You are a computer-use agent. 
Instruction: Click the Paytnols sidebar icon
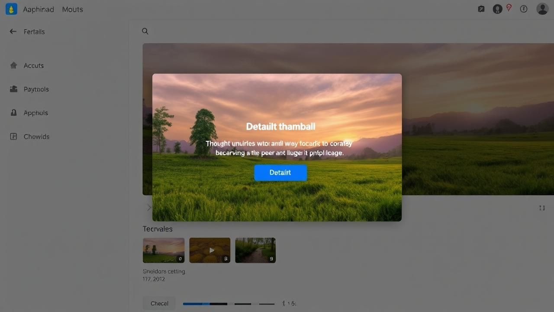coord(14,89)
